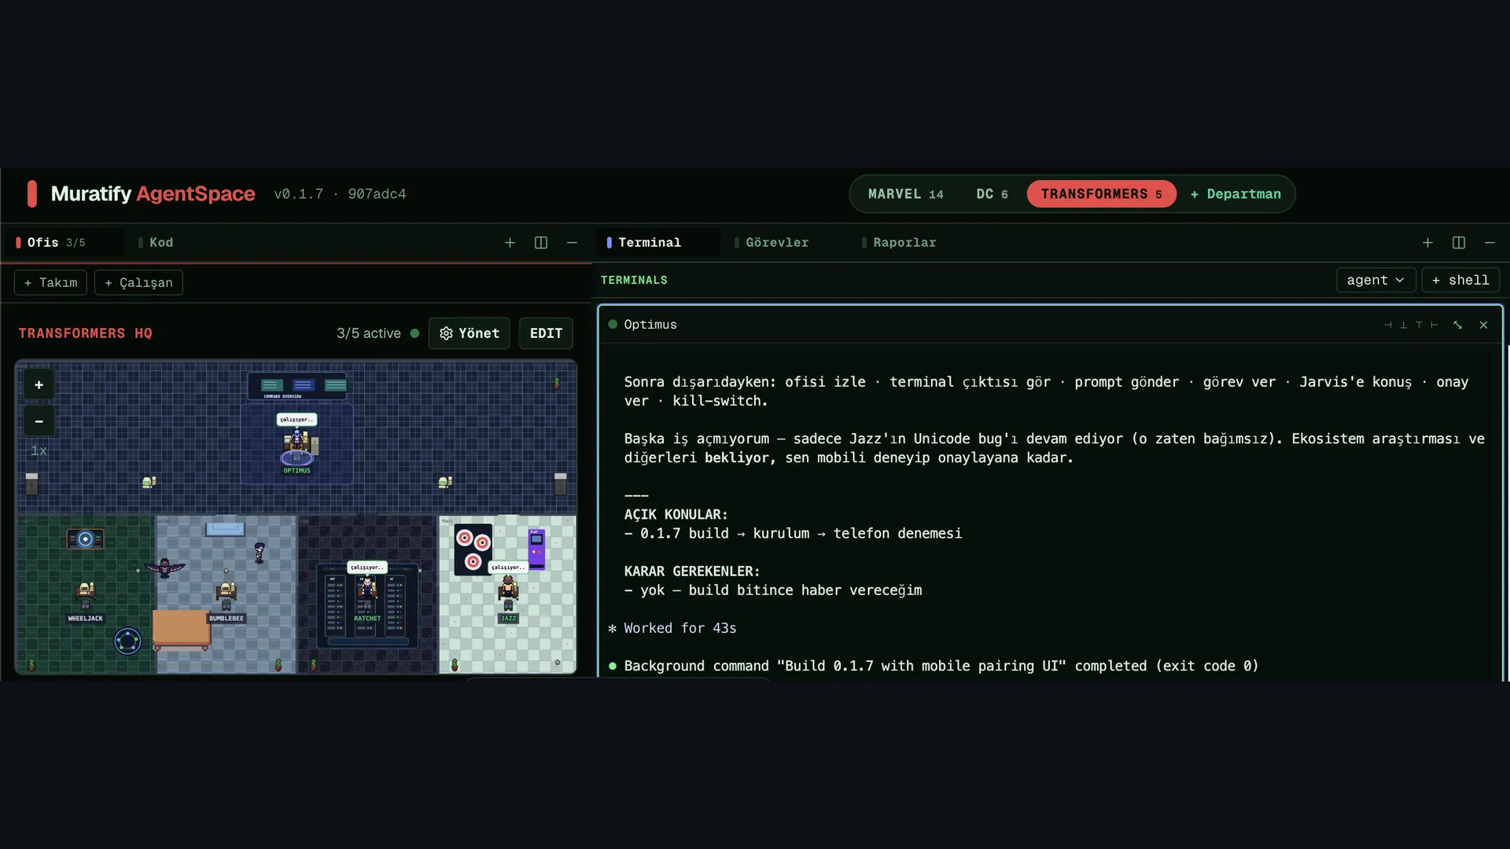Click the 3/5 active status text
The height and width of the screenshot is (849, 1510).
coord(369,333)
